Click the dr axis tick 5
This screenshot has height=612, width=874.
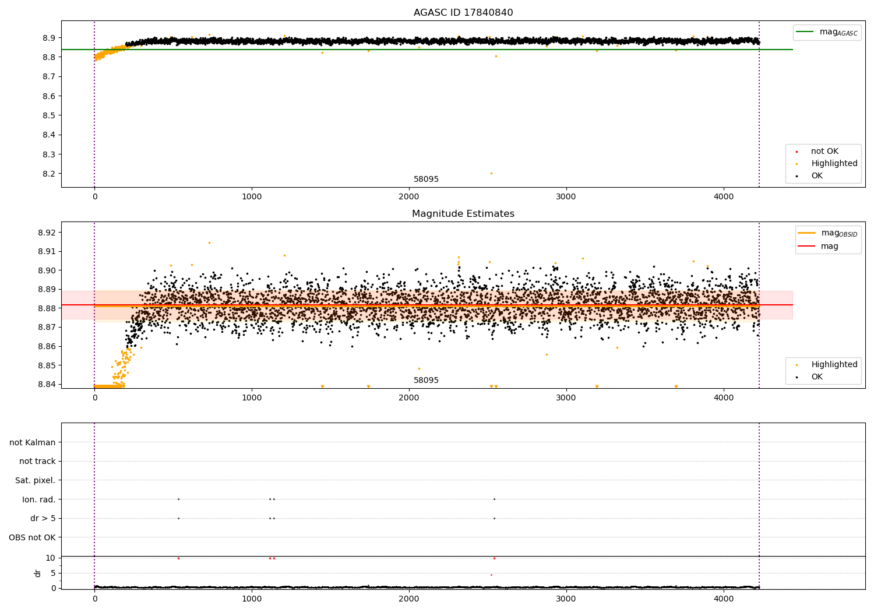click(x=53, y=573)
